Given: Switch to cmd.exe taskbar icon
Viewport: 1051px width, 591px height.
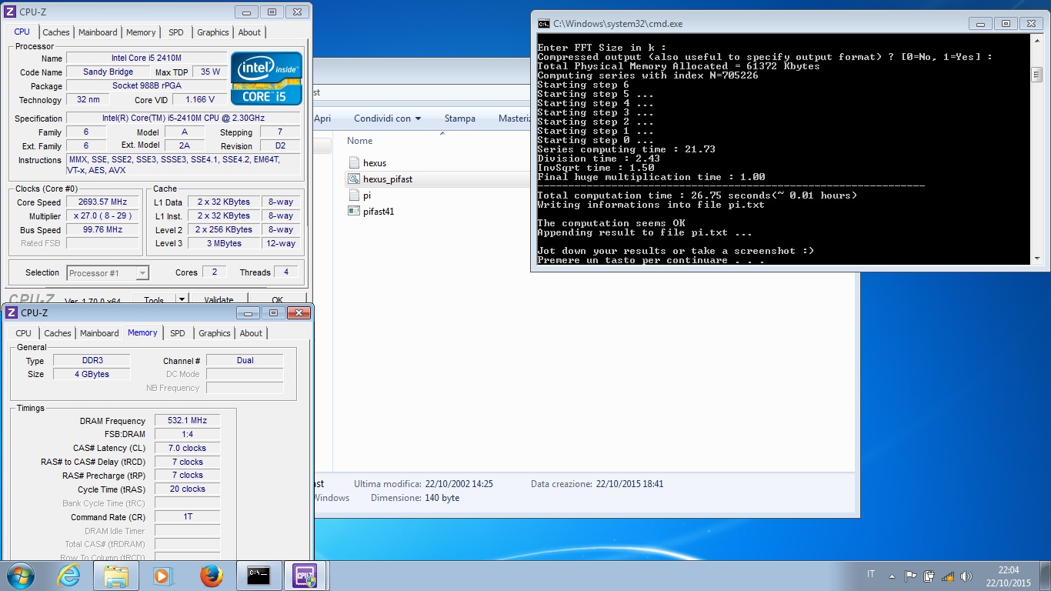Looking at the screenshot, I should pos(259,576).
